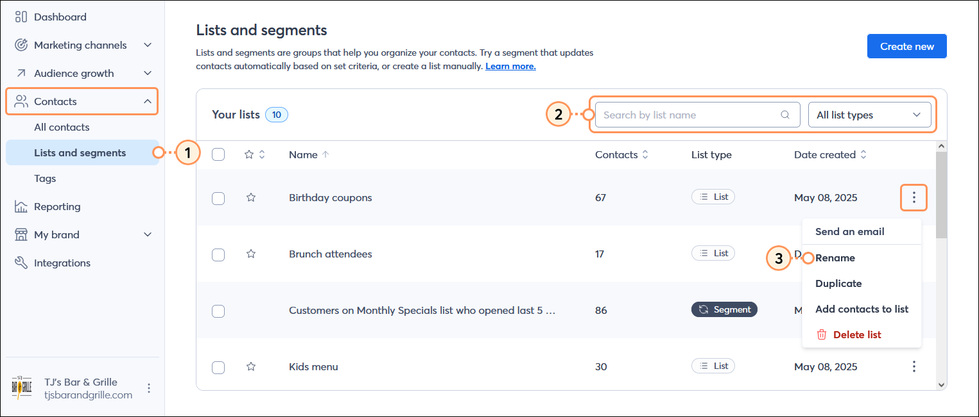Favorite the Kids menu list star
The image size is (979, 417).
tap(251, 366)
